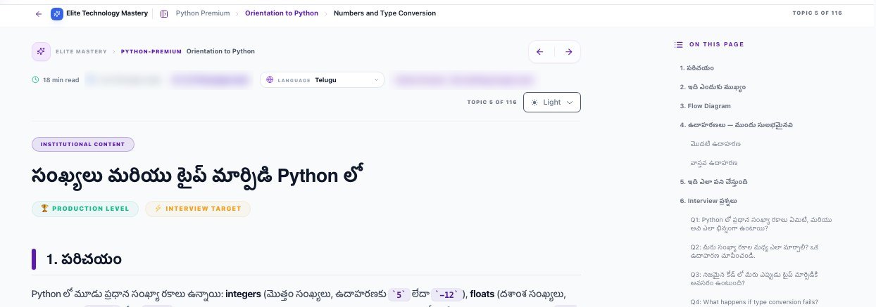876x307 pixels.
Task: Open మొదటి ఉదాహరణ sub-item in outline
Action: coord(715,144)
